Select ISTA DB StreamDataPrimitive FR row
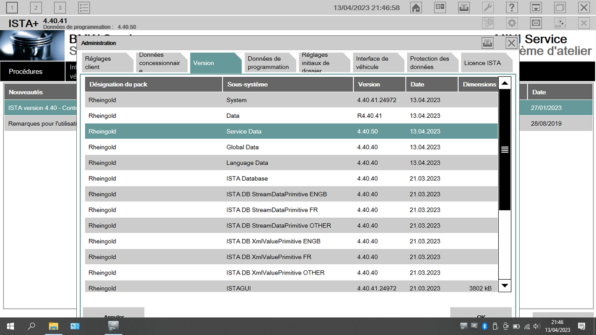This screenshot has height=335, width=596. click(x=291, y=210)
